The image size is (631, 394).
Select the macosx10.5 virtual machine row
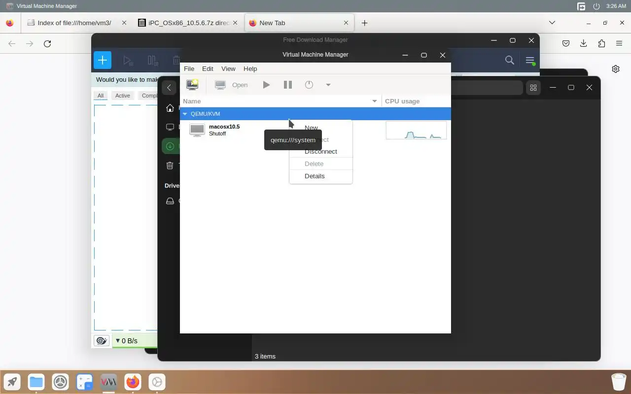point(315,130)
